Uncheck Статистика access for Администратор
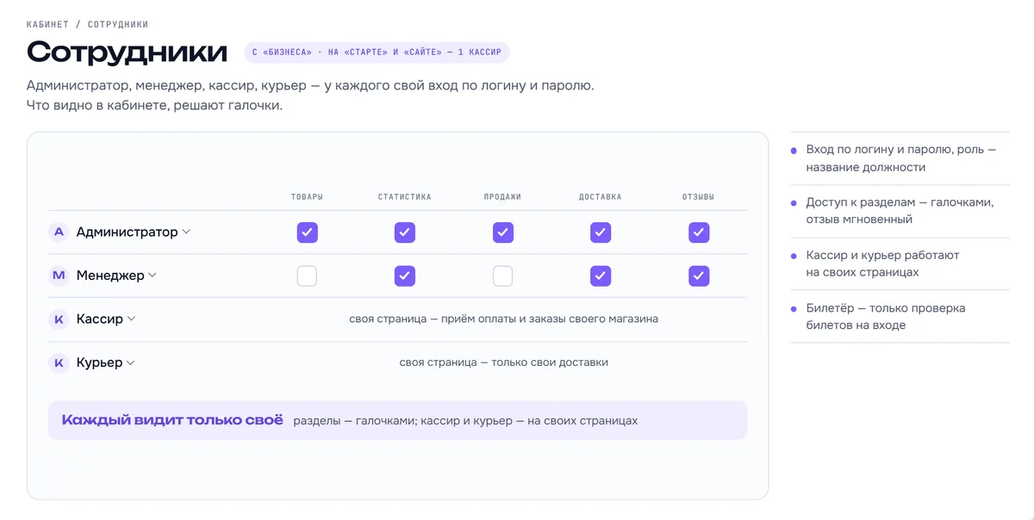 pyautogui.click(x=405, y=232)
